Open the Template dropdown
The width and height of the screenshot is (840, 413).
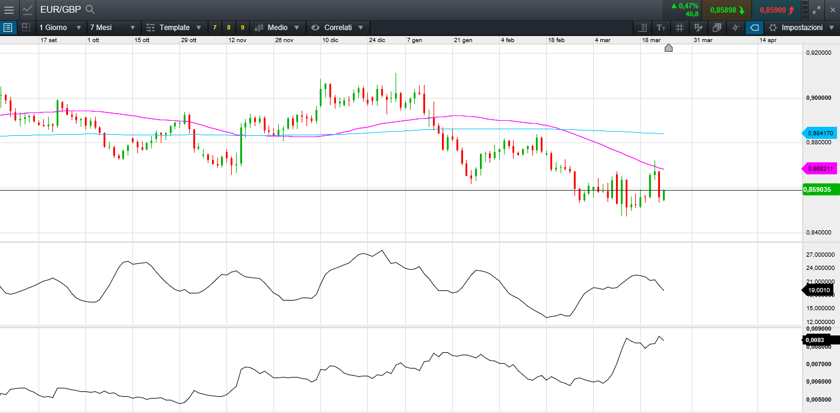[x=174, y=28]
